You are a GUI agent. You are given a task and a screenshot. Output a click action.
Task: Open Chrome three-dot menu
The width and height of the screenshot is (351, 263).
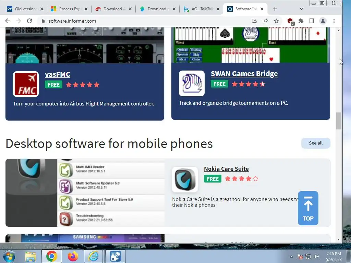click(x=334, y=21)
